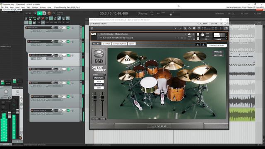Image resolution: width=265 pixels, height=149 pixels.
Task: Open input dropdown on Rhythm Guitar L track
Action: 54,100
